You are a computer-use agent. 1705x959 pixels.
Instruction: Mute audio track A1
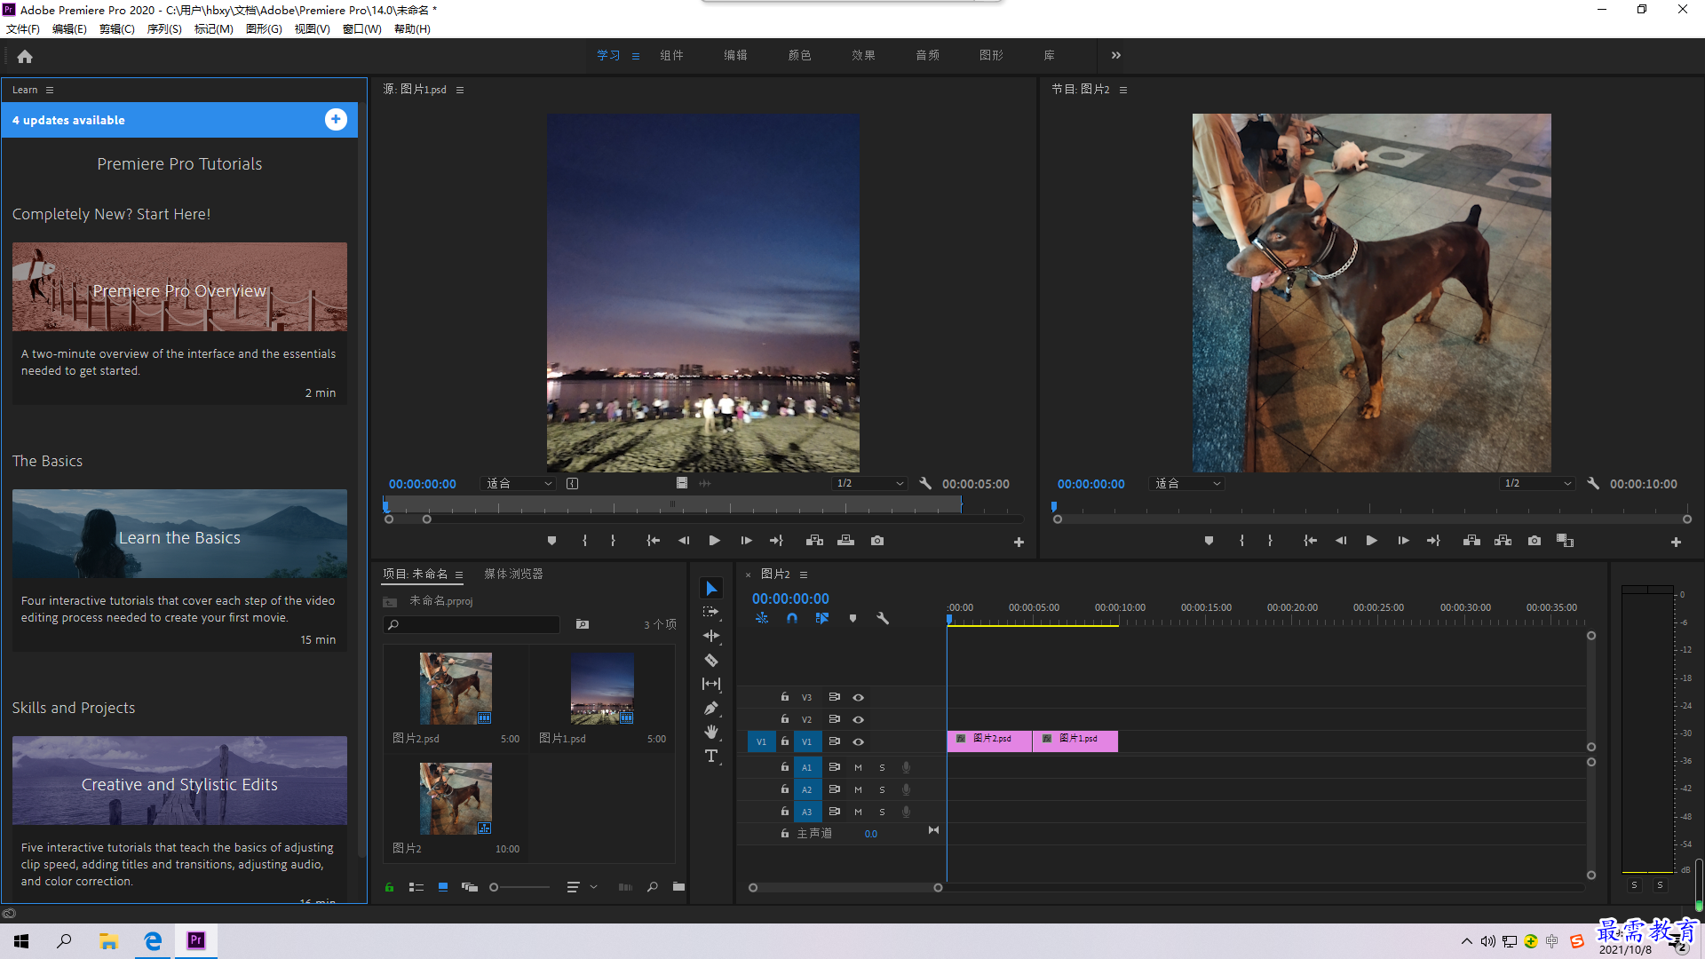(x=858, y=767)
